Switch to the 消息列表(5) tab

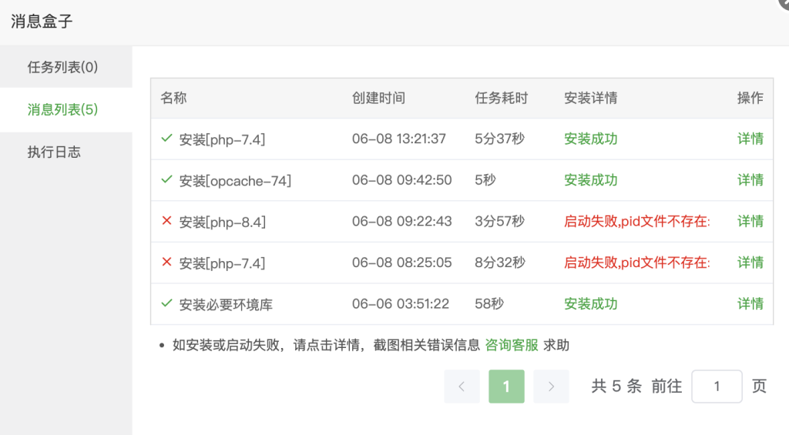point(63,109)
